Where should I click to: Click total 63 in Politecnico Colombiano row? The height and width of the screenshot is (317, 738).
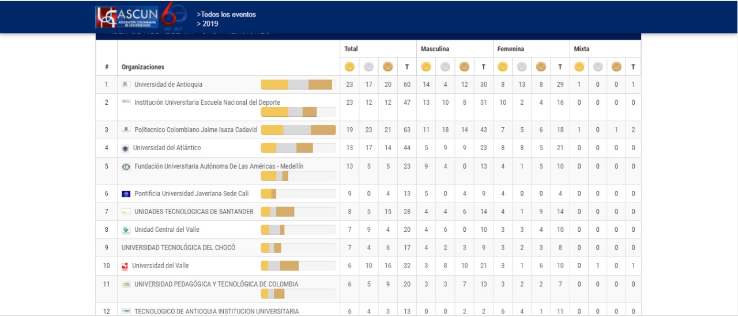tap(407, 130)
